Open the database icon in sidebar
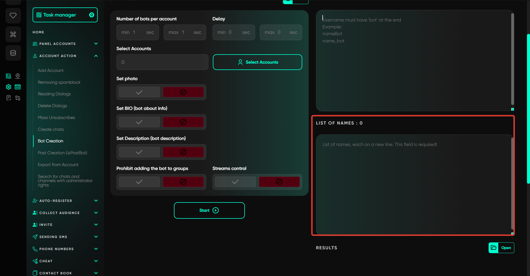Screen dimensions: 530x276 13,53
